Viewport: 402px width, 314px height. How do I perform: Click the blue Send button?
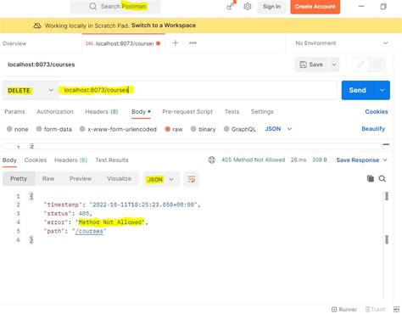pyautogui.click(x=358, y=90)
